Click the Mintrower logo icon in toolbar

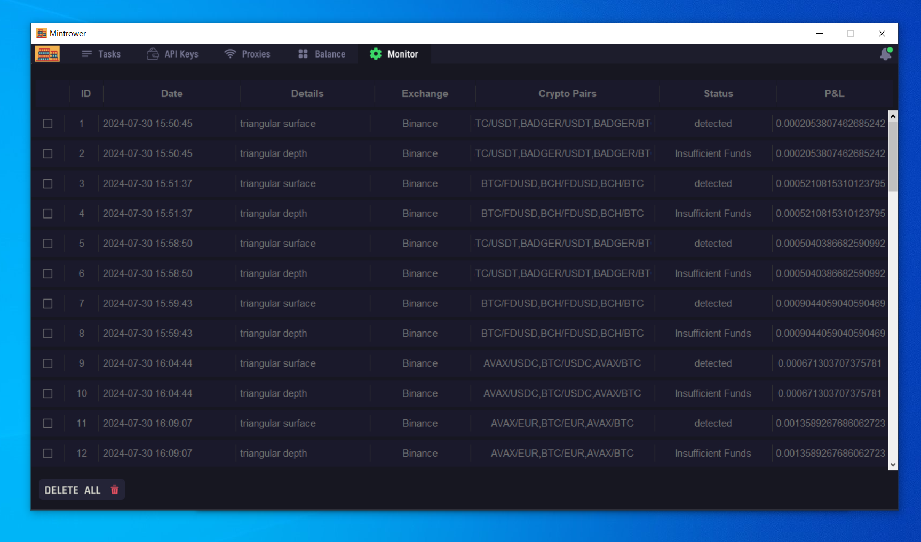click(47, 54)
